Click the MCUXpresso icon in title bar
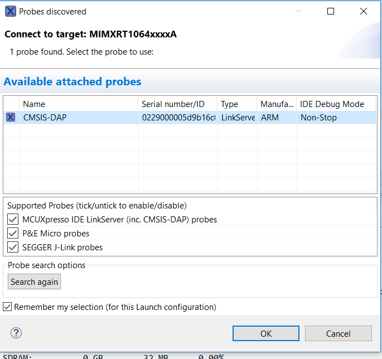 click(11, 11)
